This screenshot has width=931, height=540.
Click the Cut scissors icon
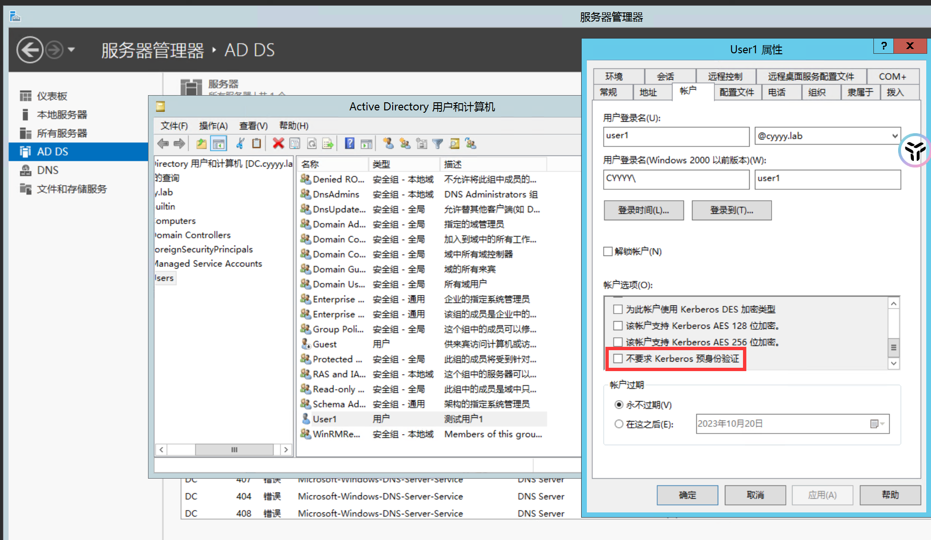pyautogui.click(x=240, y=144)
